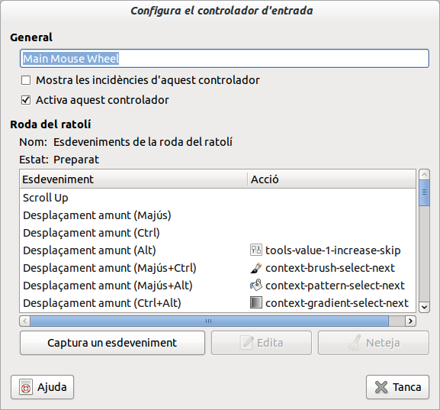Image resolution: width=440 pixels, height=410 pixels.
Task: Click the horizontal scrollbar right arrow
Action: click(x=410, y=321)
